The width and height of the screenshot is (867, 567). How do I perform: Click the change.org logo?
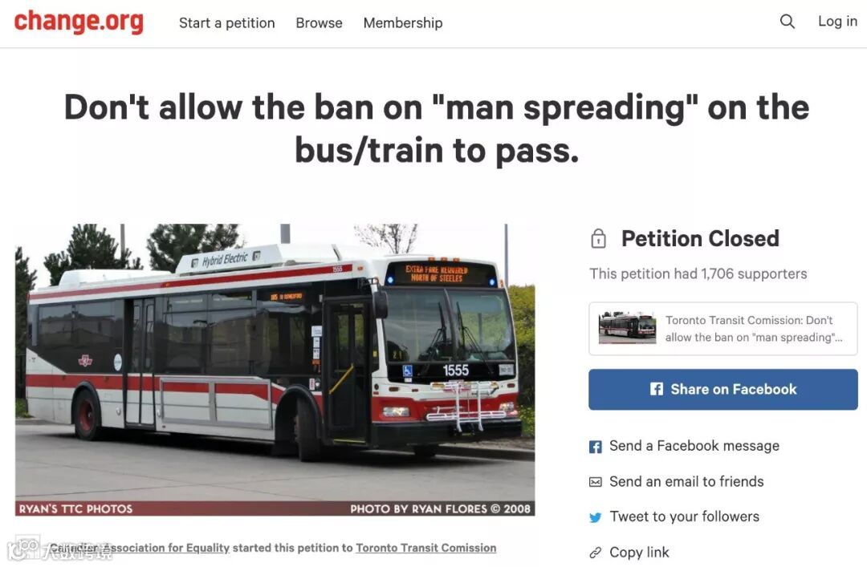79,22
